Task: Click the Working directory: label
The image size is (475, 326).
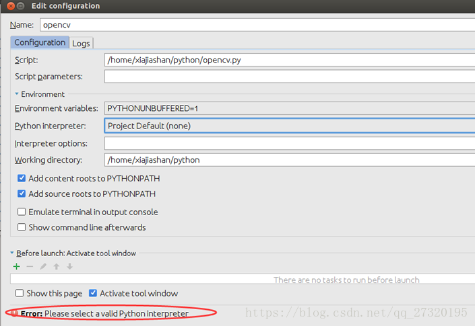Action: 49,160
